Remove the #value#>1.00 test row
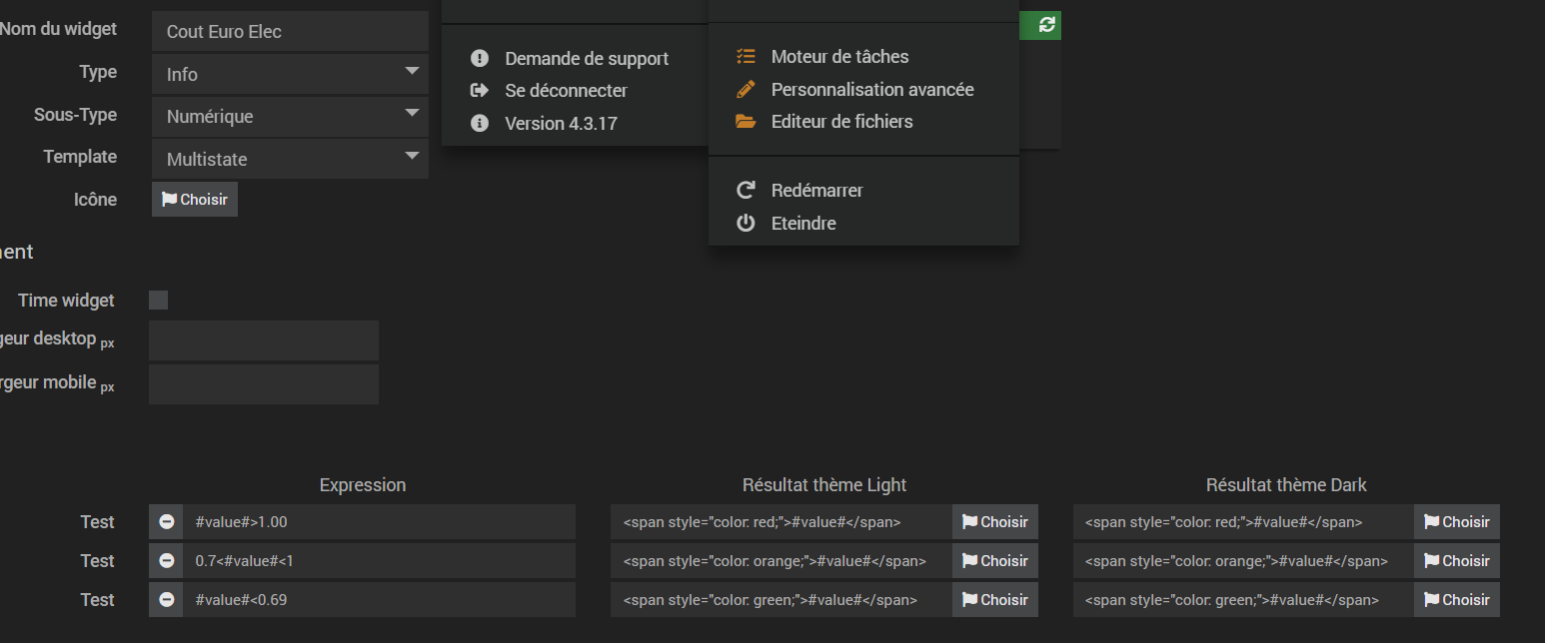This screenshot has width=1545, height=643. click(x=167, y=522)
